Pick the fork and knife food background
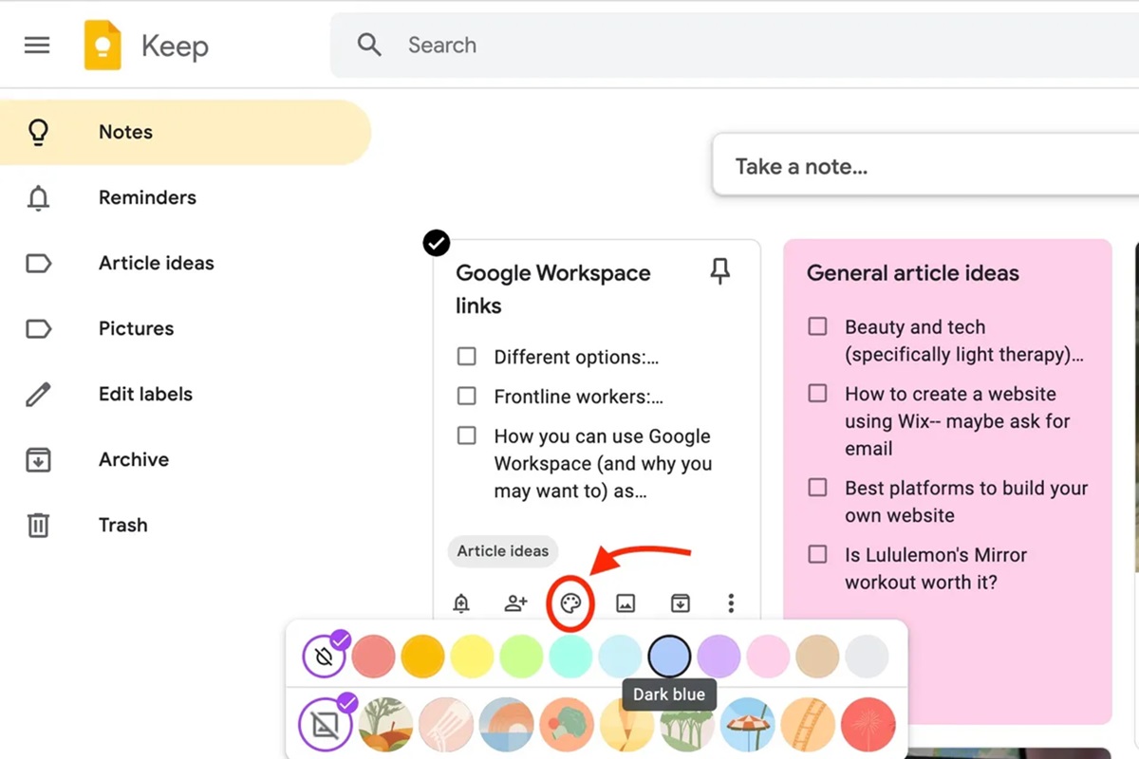 [446, 725]
